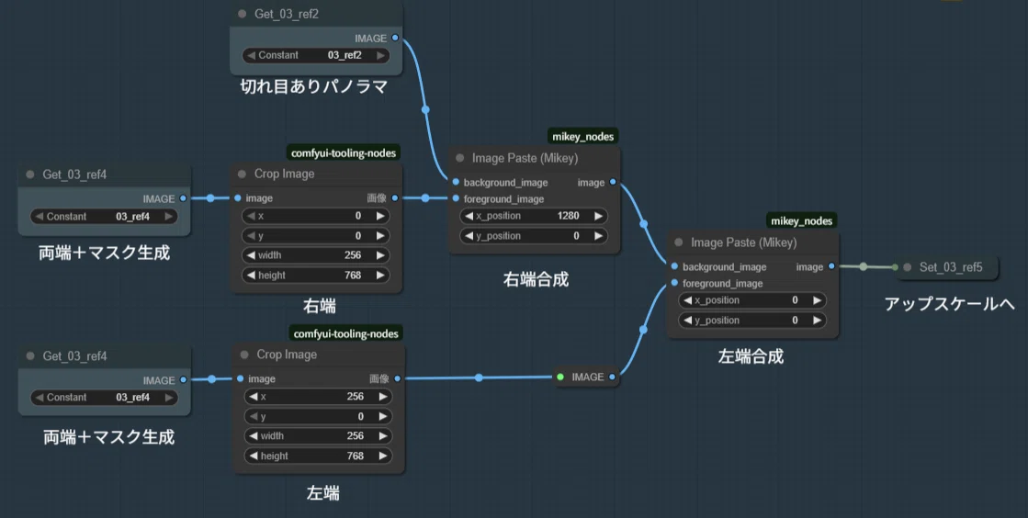Click the 右端合成 label
Viewport: 1028px width, 518px height.
(536, 279)
